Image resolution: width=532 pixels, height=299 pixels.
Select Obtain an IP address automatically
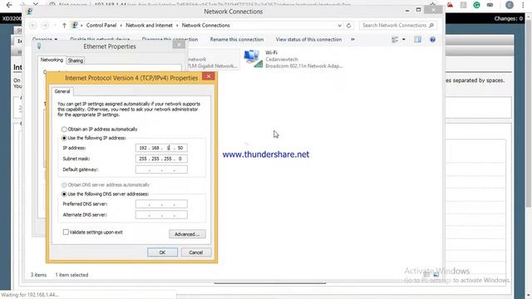(64, 130)
